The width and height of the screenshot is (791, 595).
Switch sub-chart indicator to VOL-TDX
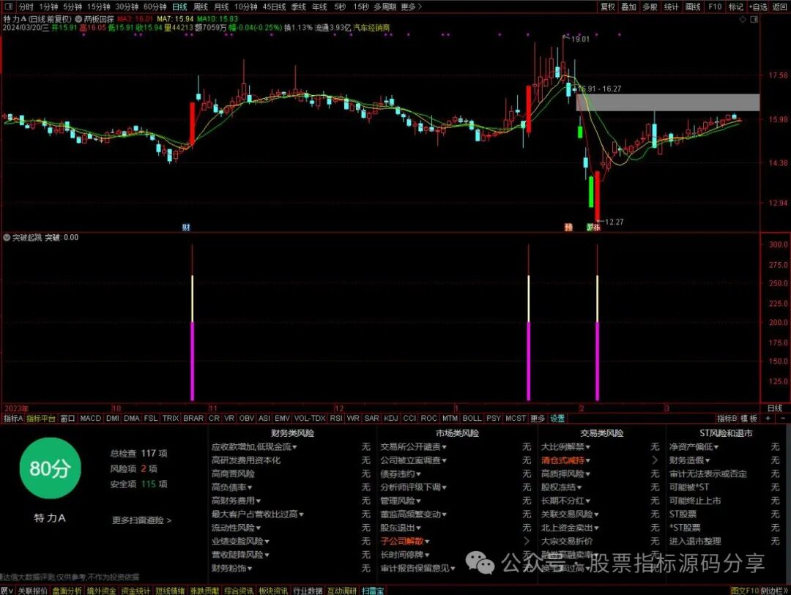(310, 418)
